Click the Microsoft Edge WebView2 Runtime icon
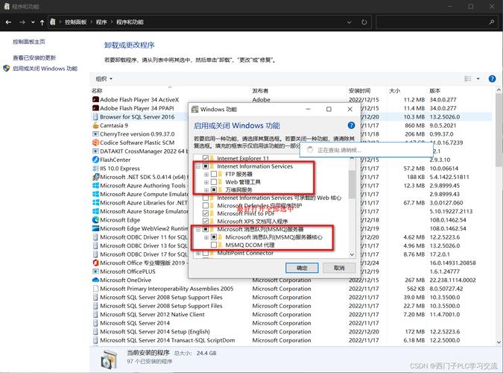Screen dimensions: 503x373 (95, 228)
